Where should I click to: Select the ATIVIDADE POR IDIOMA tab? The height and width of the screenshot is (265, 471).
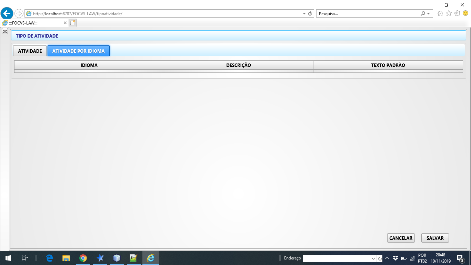tap(79, 51)
